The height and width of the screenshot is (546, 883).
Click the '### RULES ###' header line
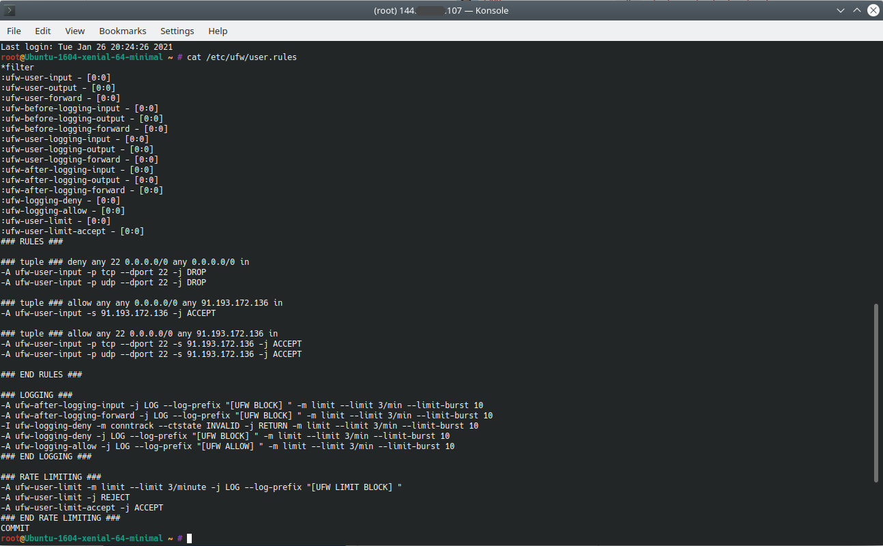32,242
